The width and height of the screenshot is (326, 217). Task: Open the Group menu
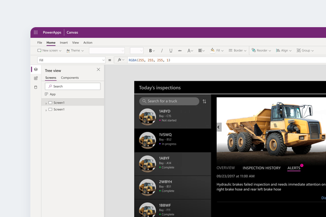(305, 50)
